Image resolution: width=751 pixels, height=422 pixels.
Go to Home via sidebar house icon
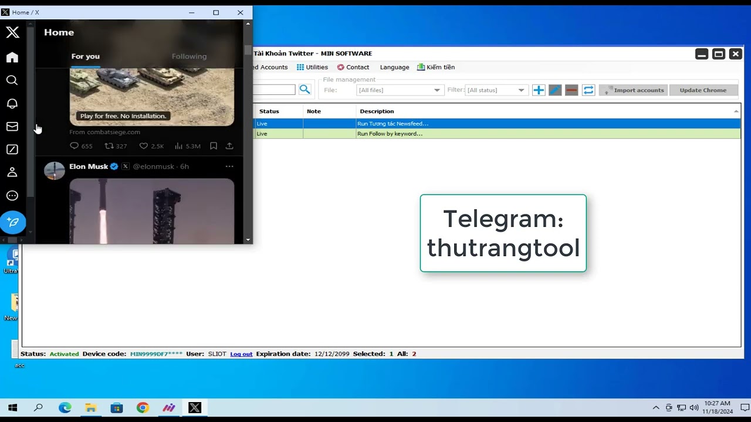(12, 57)
